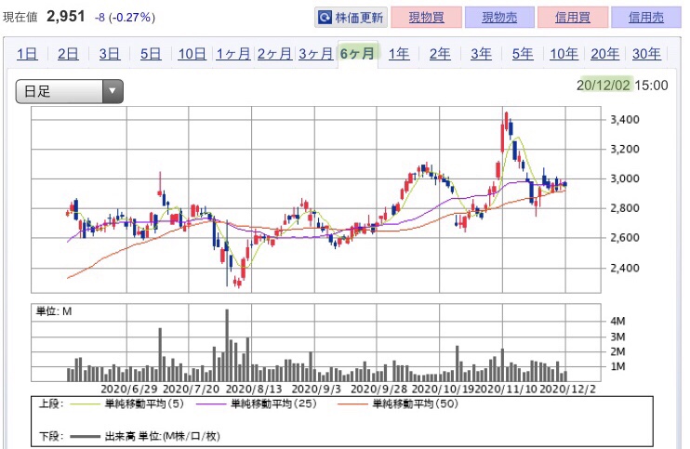
Task: Click the 2020/8/13 date axis label
Action: tap(254, 390)
